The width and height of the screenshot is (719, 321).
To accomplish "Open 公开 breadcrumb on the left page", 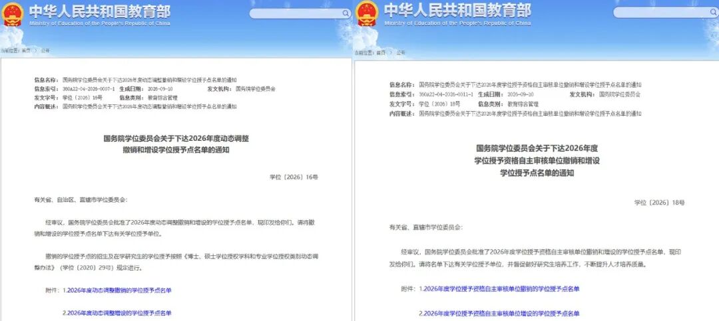I will tap(45, 51).
